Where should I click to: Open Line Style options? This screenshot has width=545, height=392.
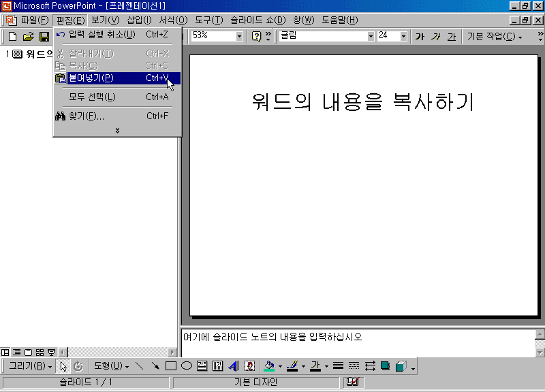tap(338, 366)
